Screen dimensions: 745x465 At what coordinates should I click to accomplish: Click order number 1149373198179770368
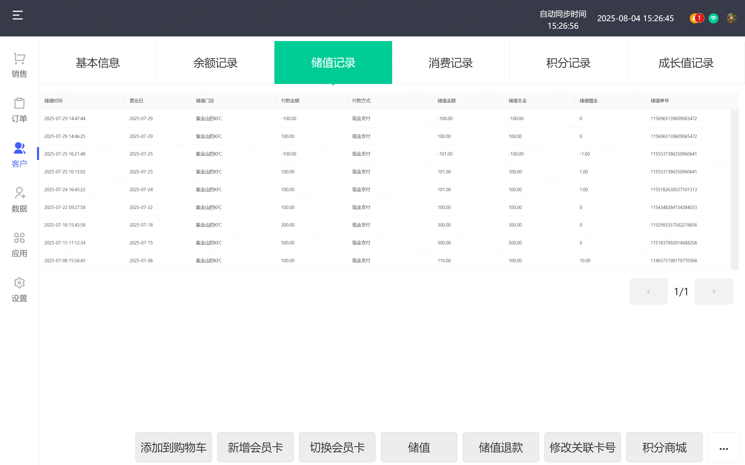click(674, 260)
